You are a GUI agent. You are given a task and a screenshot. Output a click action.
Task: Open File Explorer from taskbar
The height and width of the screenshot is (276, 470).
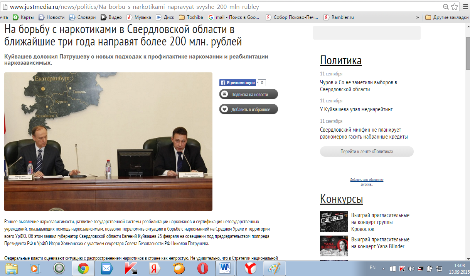tap(12, 268)
